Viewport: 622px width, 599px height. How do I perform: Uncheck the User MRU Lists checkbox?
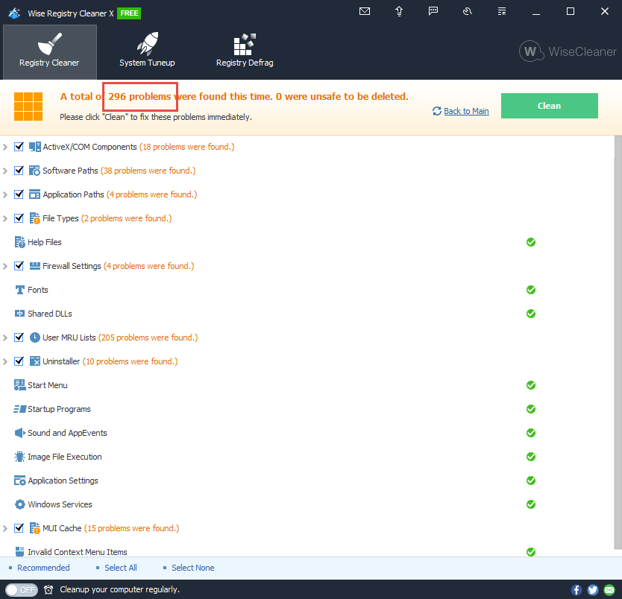(19, 337)
